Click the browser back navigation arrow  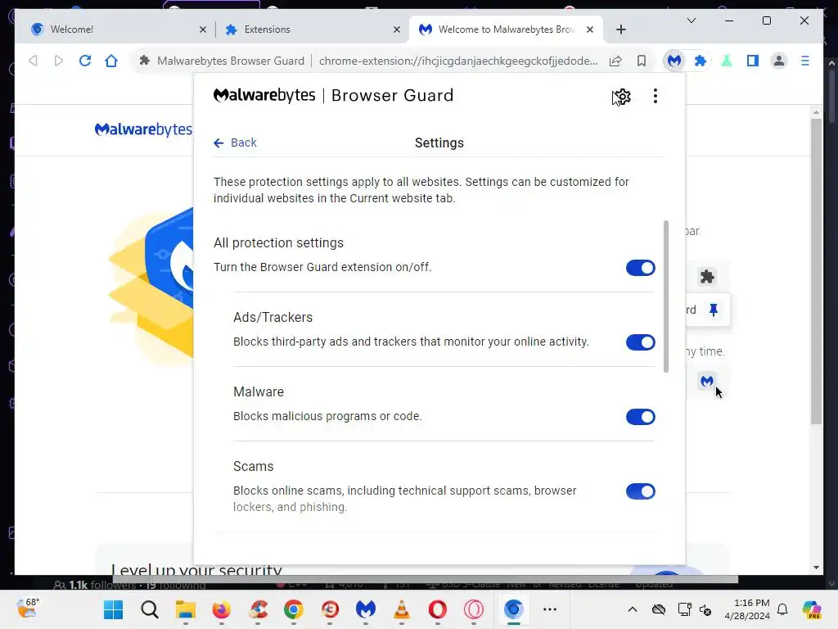33,61
